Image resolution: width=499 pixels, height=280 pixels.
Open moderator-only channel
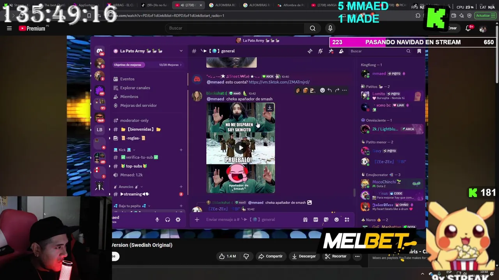pos(134,121)
